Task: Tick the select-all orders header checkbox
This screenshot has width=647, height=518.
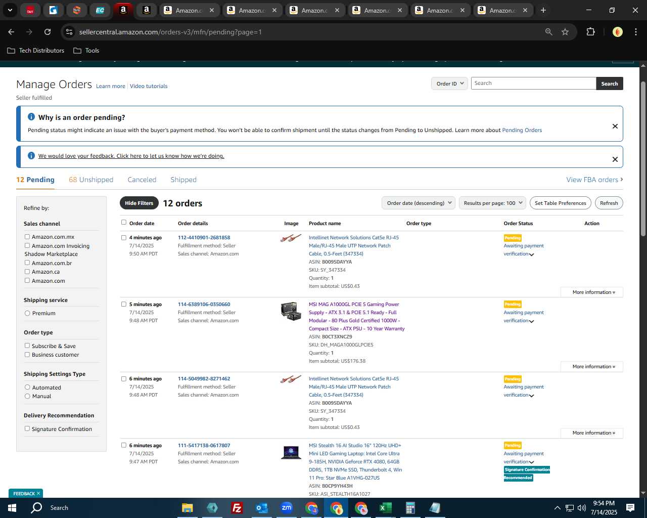Action: (124, 222)
